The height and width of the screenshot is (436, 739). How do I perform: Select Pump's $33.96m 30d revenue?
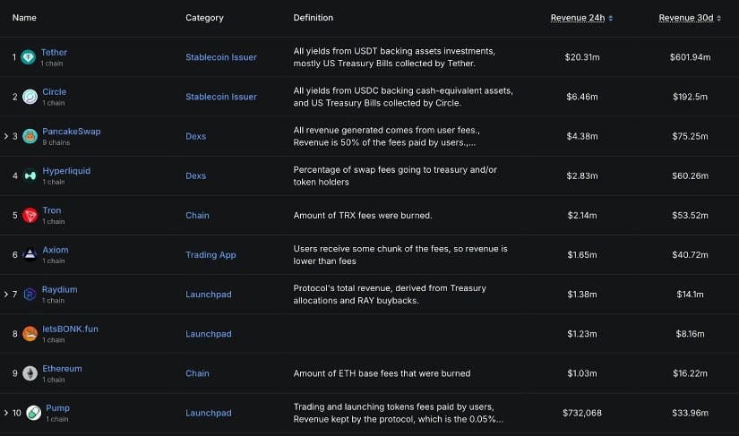(x=690, y=414)
